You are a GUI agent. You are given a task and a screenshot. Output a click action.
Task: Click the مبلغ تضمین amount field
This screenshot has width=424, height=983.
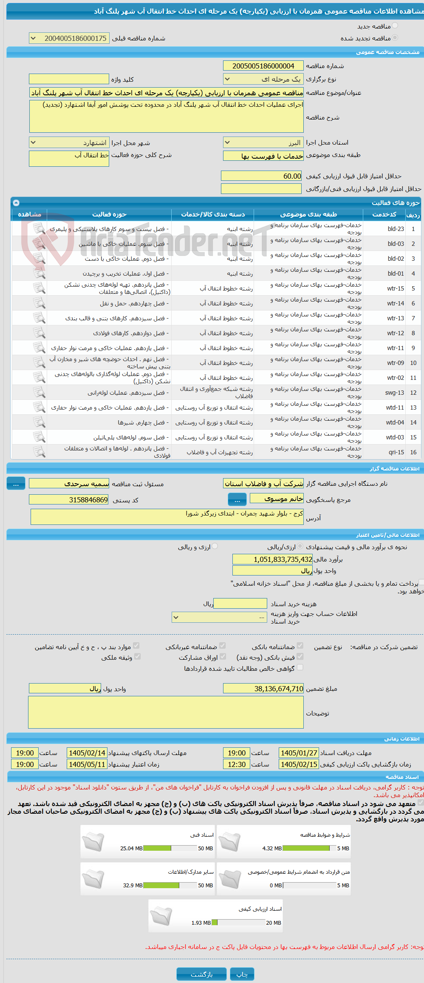[263, 688]
